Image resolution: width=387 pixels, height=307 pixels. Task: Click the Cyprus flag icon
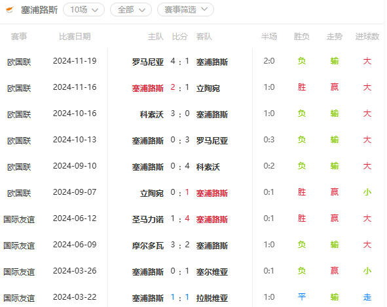9,10
